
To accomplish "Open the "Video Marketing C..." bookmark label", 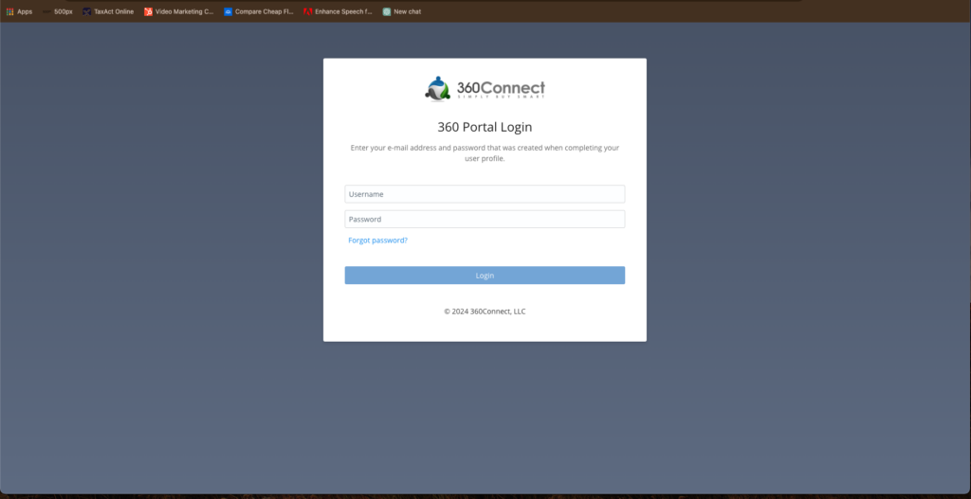I will coord(185,11).
